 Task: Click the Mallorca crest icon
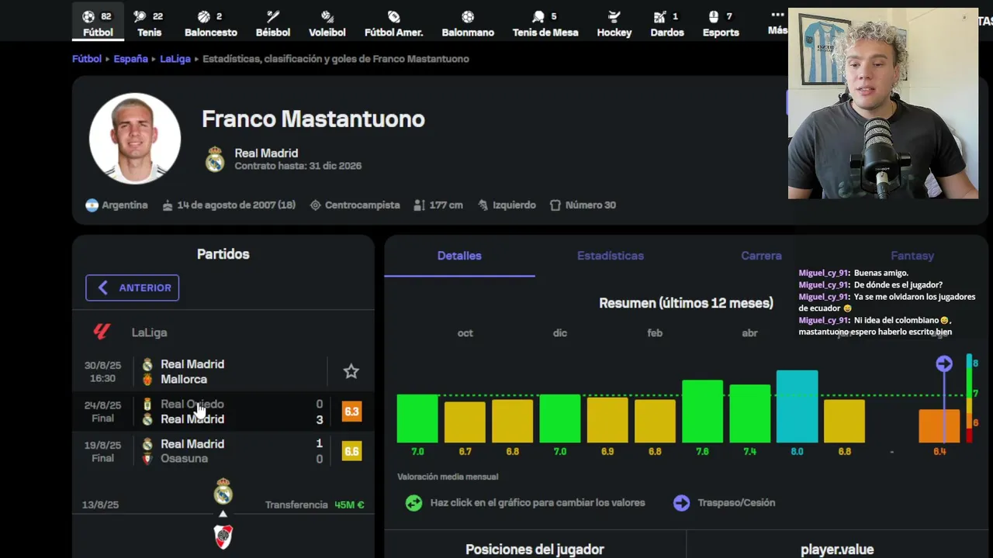point(147,380)
